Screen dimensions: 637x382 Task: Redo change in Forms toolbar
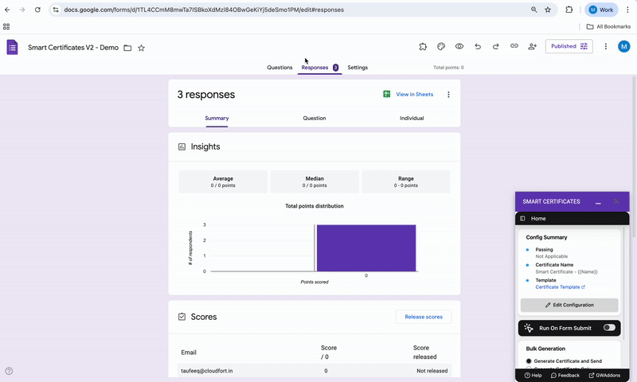[495, 46]
